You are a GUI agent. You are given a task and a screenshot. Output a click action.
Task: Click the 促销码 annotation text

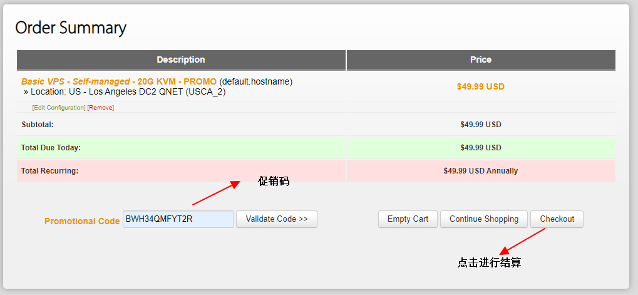pyautogui.click(x=274, y=182)
